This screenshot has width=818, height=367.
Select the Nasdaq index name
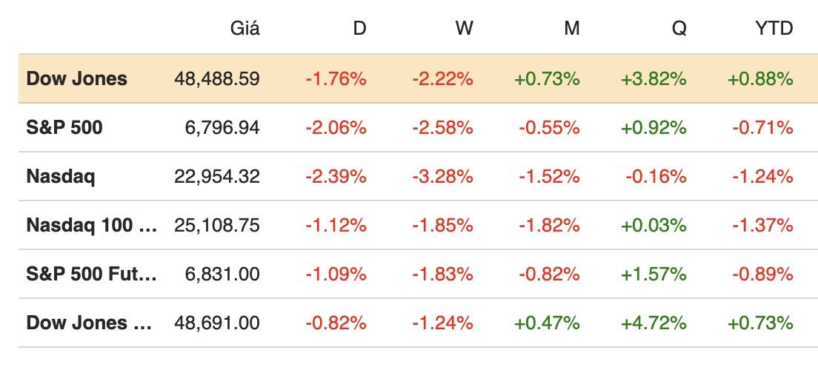tap(60, 176)
